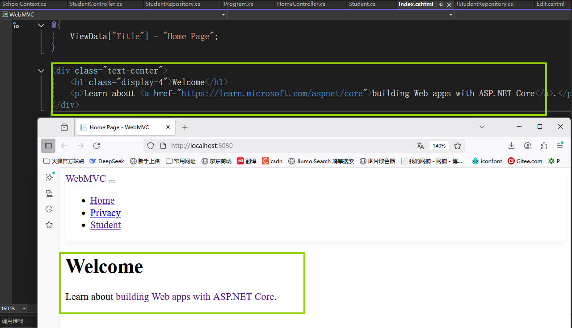Go back in browser history
Viewport: 572px width, 328px height.
pos(64,146)
